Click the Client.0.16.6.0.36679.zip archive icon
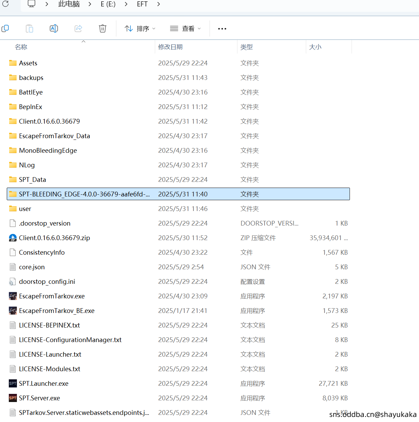 13,238
